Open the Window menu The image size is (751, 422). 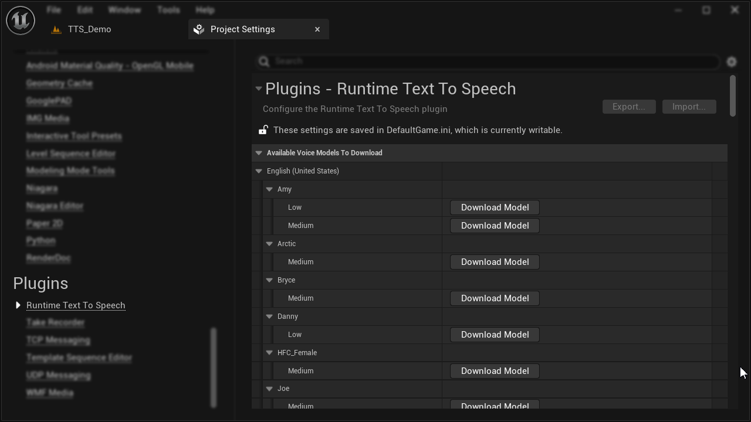124,10
